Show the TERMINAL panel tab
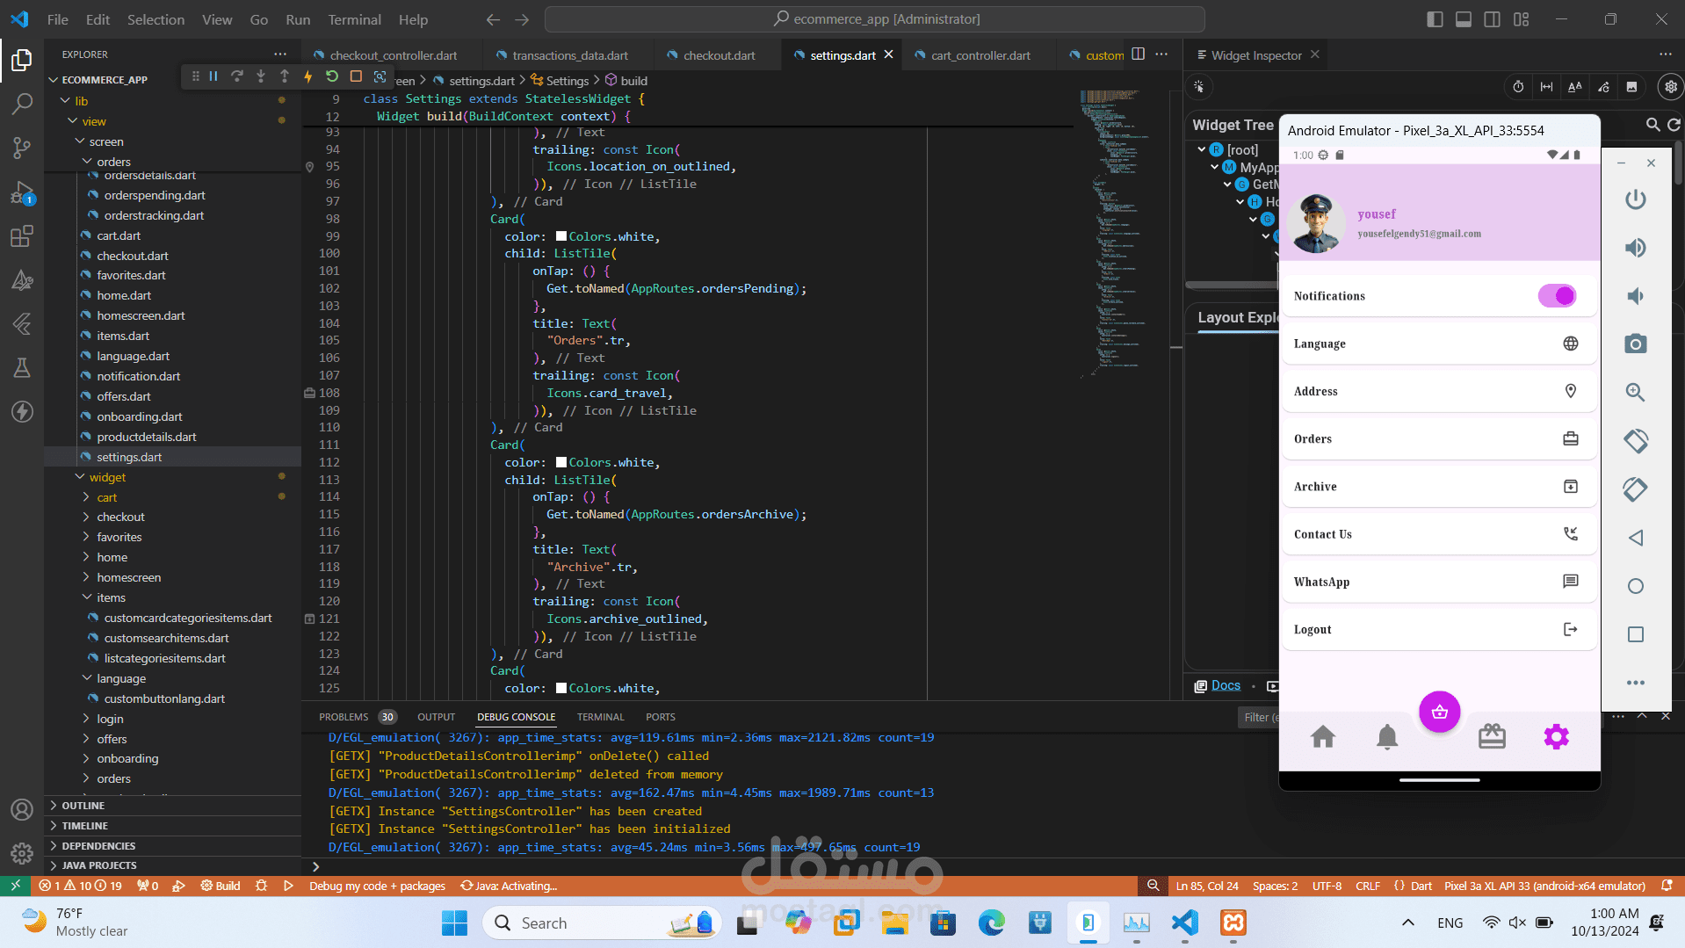This screenshot has height=948, width=1685. [601, 717]
